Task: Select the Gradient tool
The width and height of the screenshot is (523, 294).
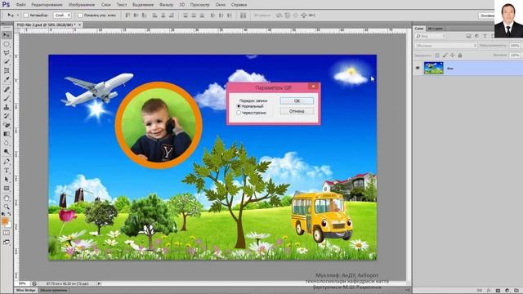Action: pyautogui.click(x=7, y=134)
